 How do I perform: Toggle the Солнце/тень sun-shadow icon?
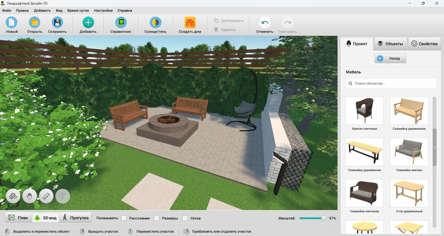(x=155, y=23)
